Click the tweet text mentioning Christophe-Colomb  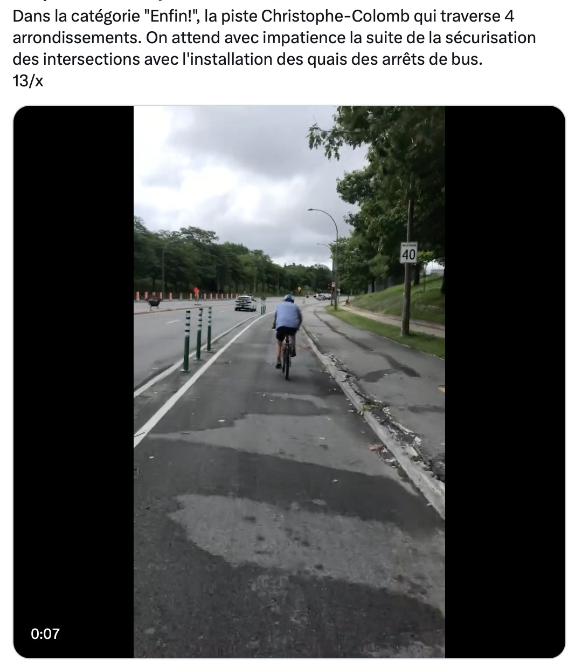(264, 17)
